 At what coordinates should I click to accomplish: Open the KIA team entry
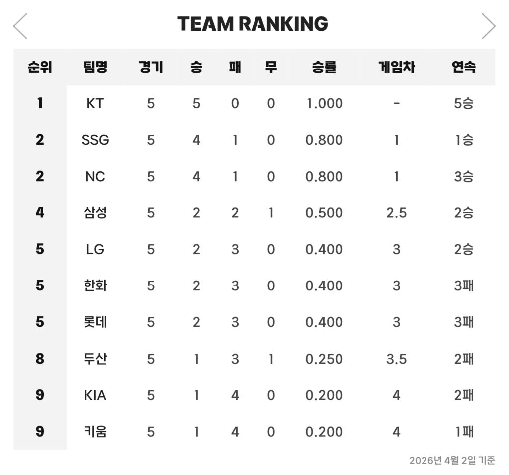(95, 395)
